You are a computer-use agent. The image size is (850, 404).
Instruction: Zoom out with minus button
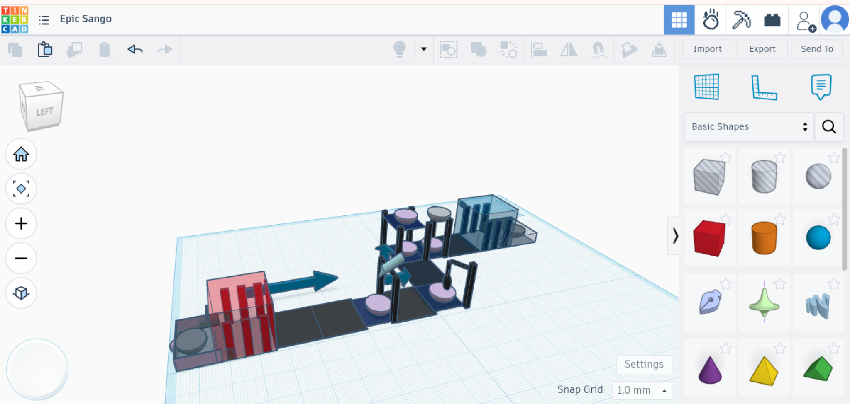[x=21, y=259]
